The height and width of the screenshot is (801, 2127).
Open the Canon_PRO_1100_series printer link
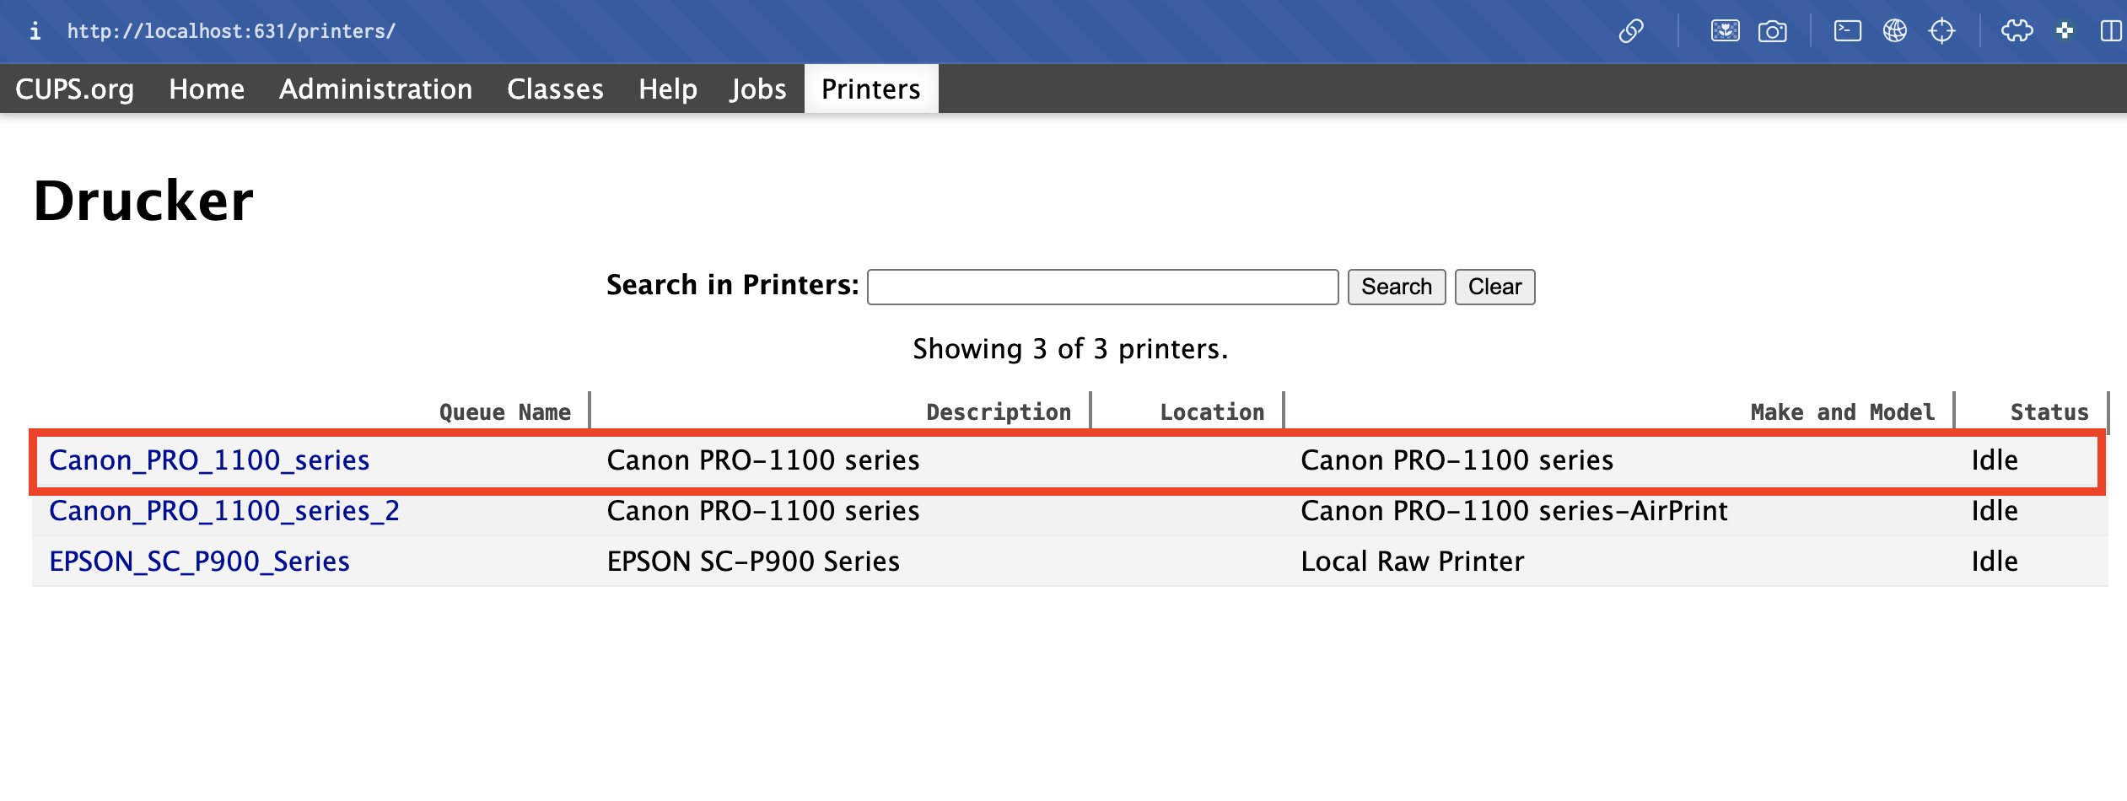coord(209,460)
